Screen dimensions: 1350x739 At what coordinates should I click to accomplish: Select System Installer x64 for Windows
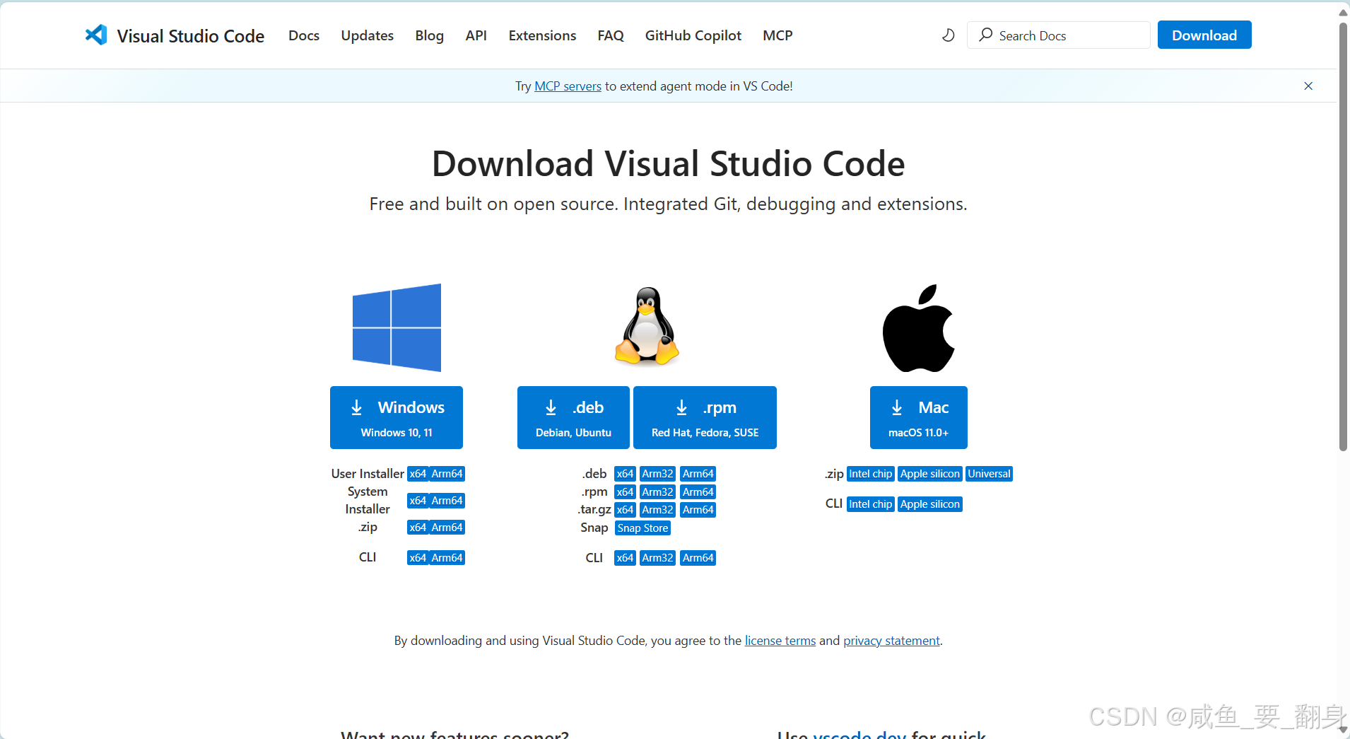418,501
